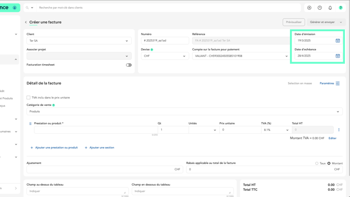Click the Devise help tooltip icon

point(152,49)
